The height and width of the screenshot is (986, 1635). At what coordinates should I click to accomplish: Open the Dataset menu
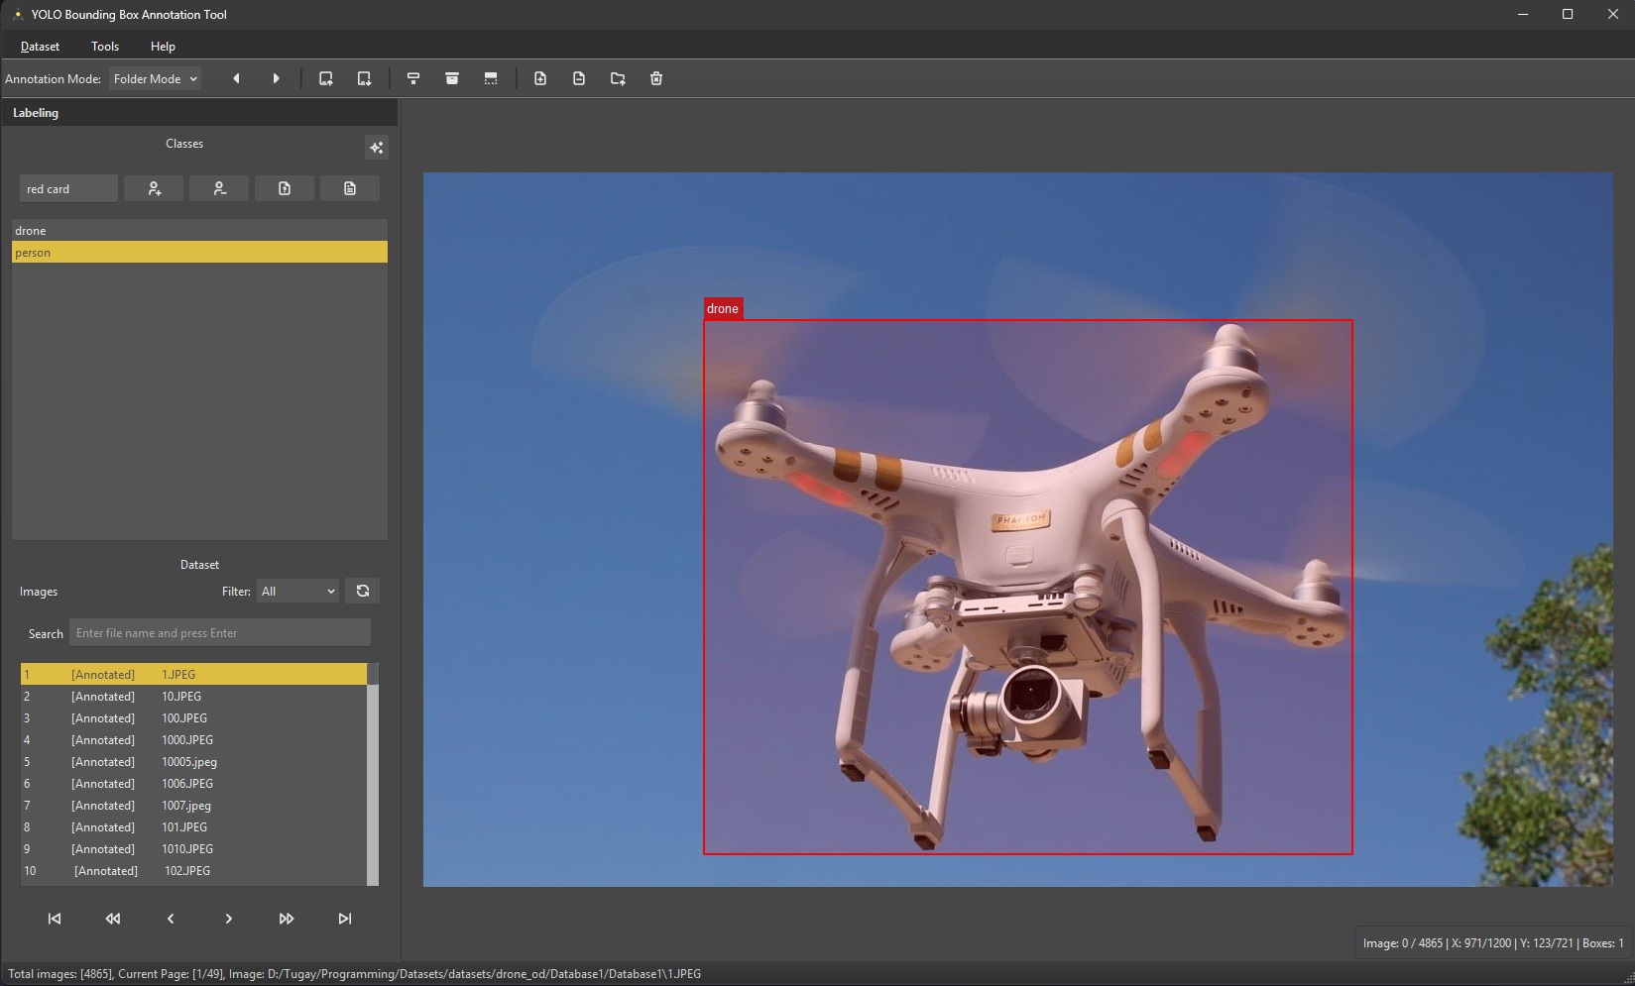[40, 47]
